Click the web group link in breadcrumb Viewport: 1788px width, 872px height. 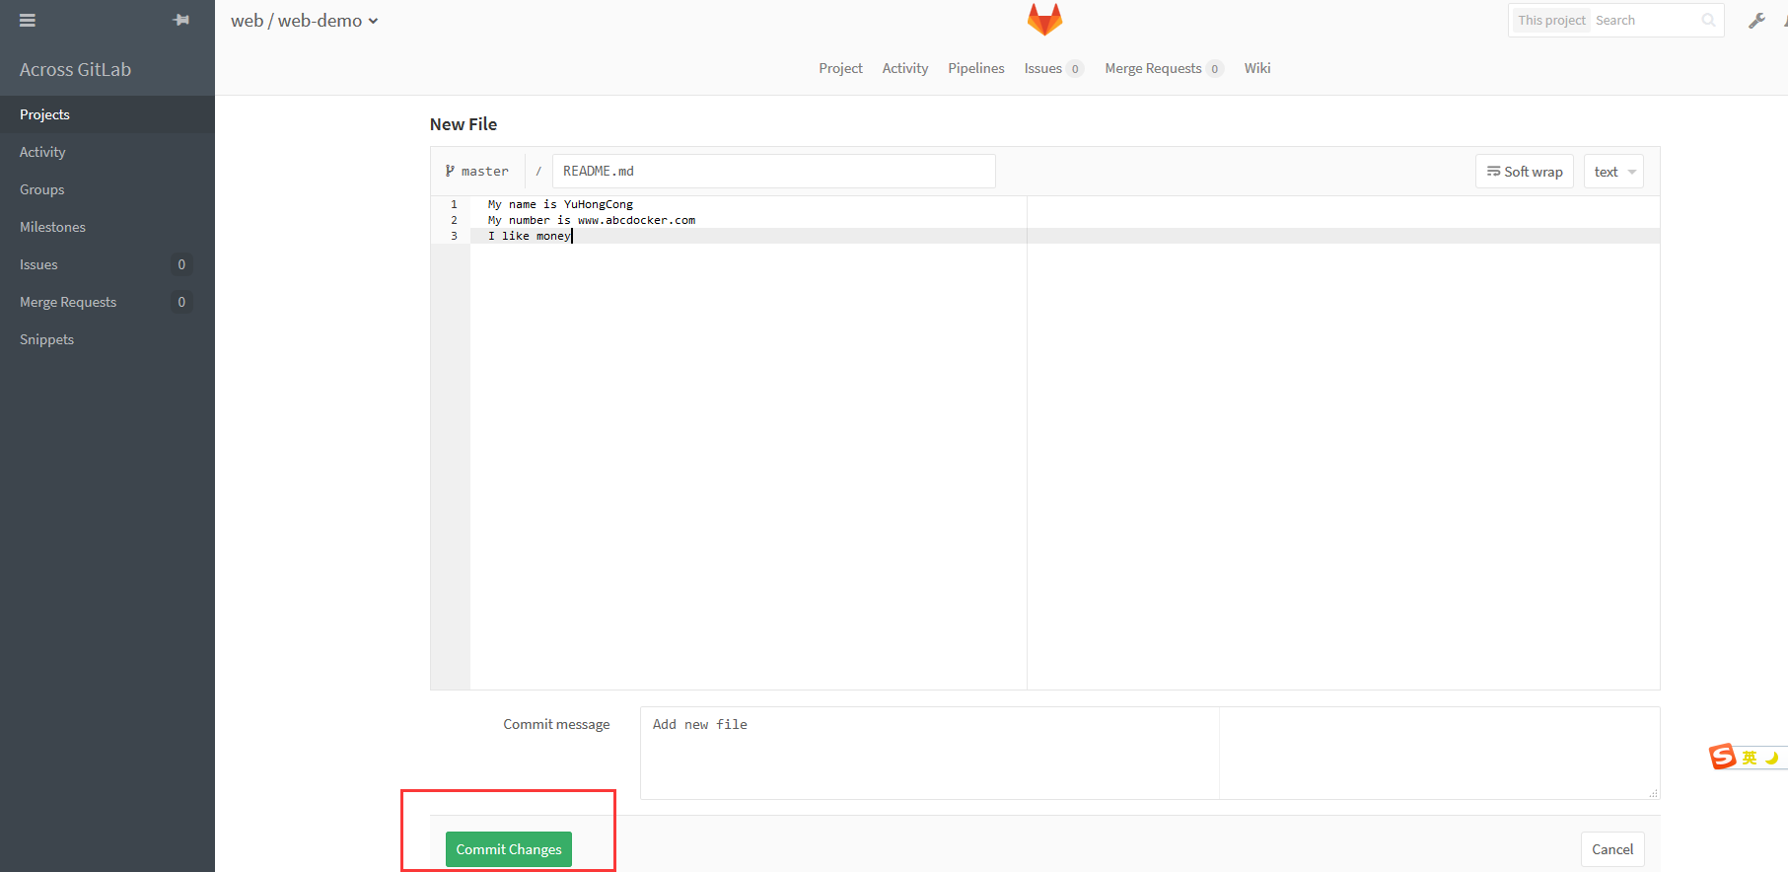coord(247,21)
